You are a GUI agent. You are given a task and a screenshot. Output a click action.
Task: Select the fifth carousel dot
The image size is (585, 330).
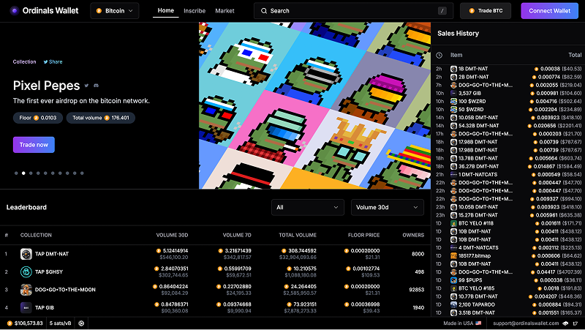45,173
